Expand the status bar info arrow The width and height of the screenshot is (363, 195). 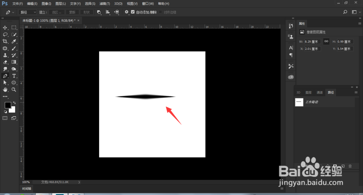79,182
